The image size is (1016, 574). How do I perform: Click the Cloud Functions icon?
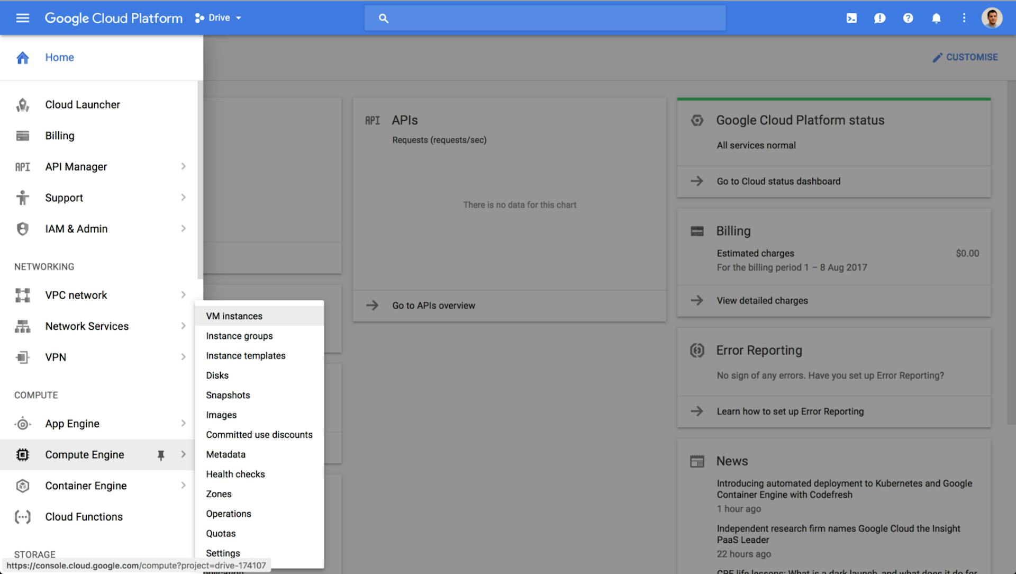(x=22, y=516)
